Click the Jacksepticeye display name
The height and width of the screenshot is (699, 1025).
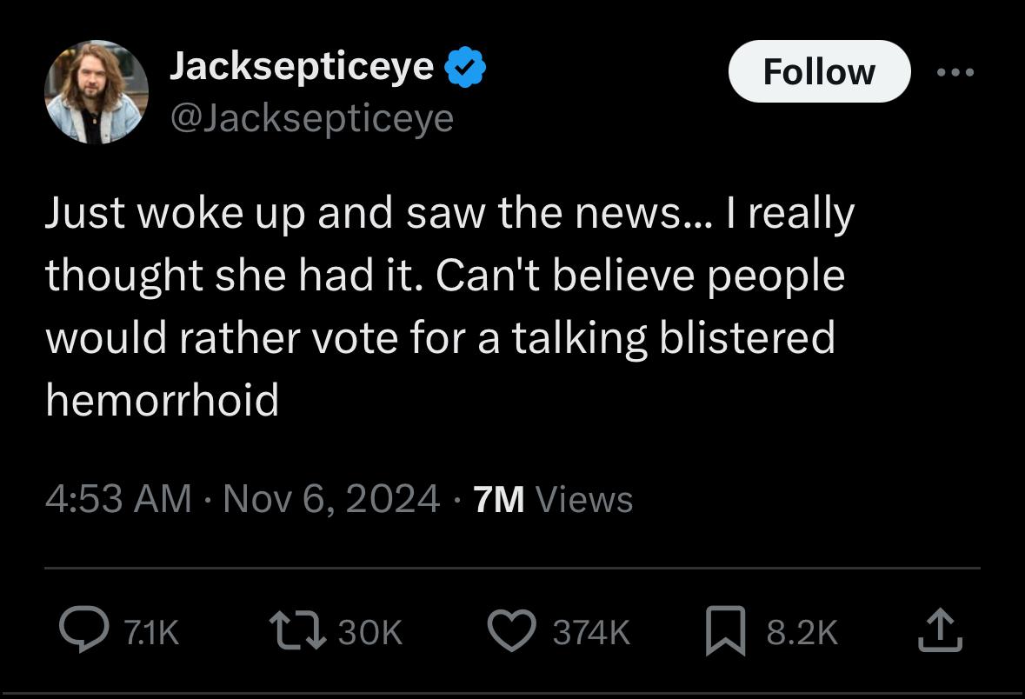301,65
